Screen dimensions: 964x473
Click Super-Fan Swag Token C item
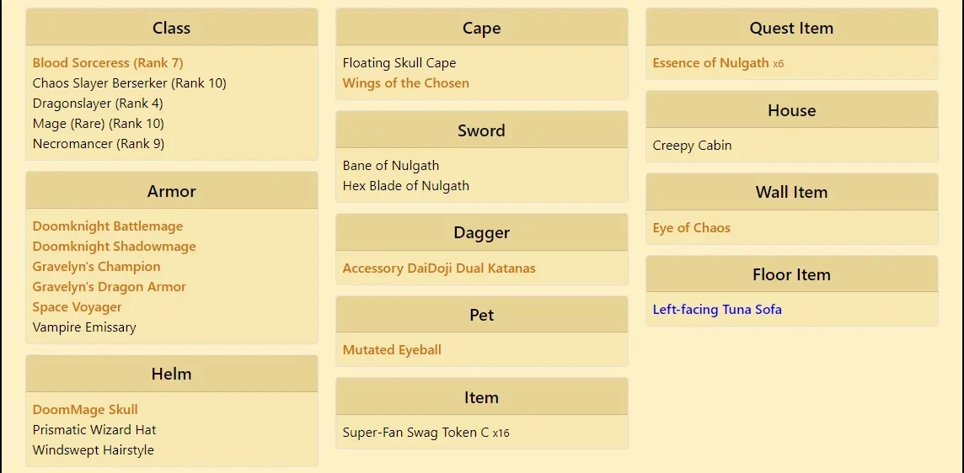(415, 433)
